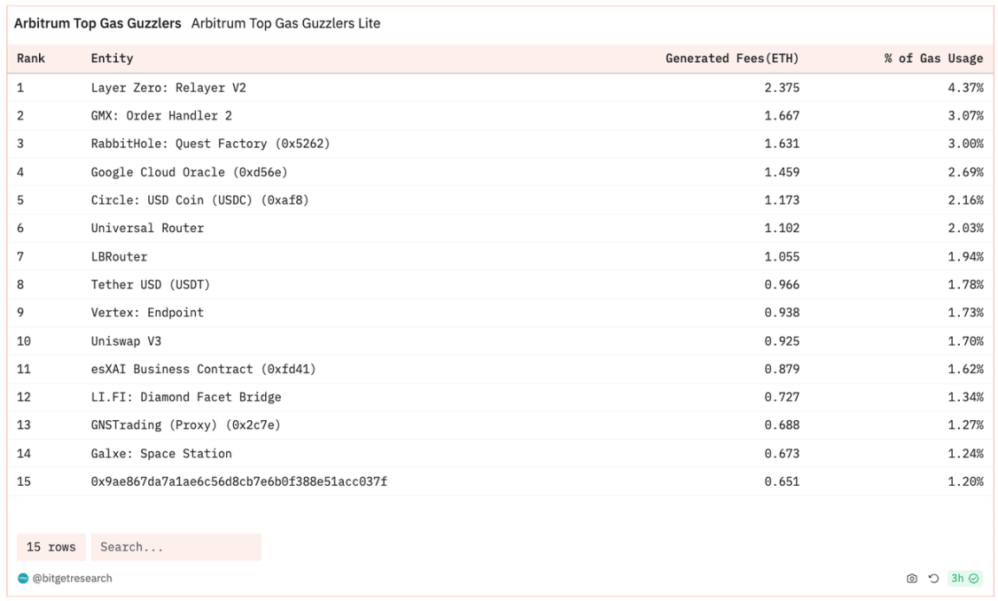Open Arbitrum Top Gas Guzzlers title
The width and height of the screenshot is (998, 601).
pos(97,23)
